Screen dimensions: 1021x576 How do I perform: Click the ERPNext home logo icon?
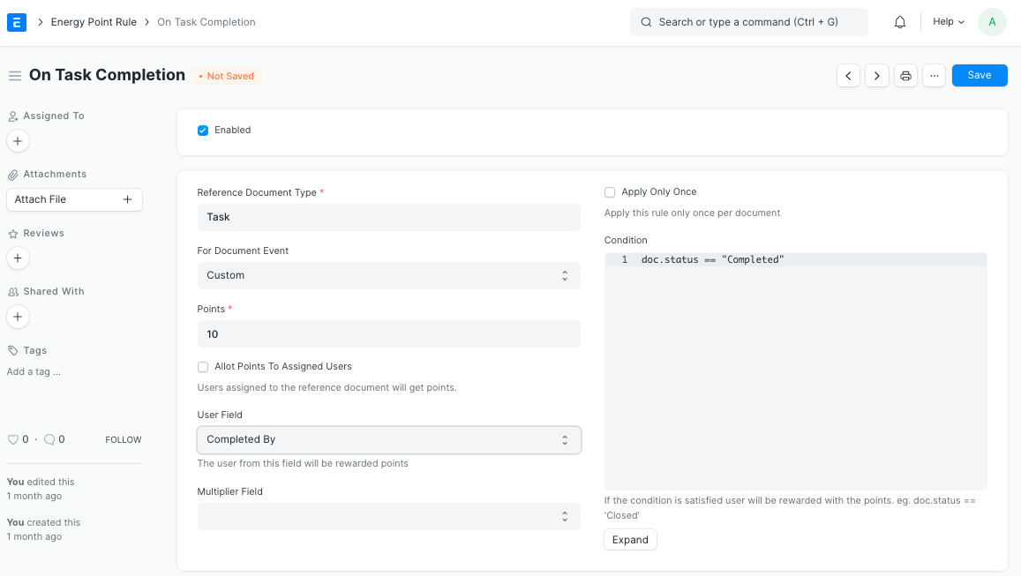click(x=17, y=22)
